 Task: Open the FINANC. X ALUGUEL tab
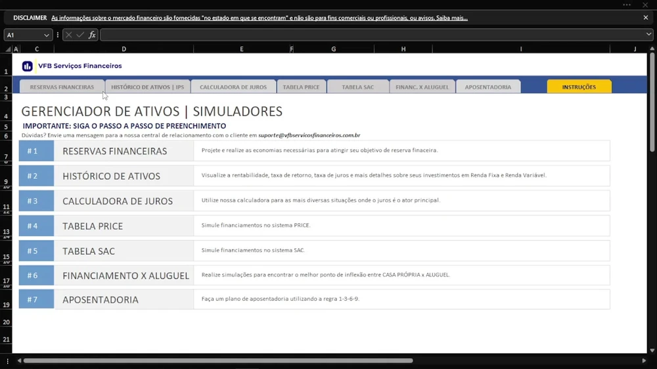(x=422, y=87)
